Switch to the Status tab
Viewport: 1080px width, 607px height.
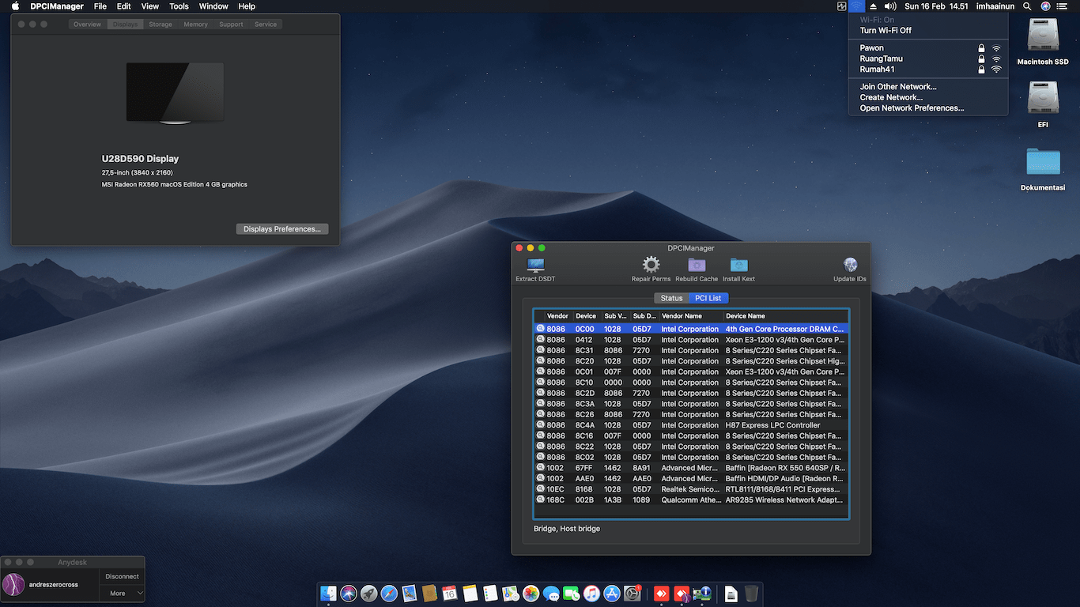coord(671,298)
